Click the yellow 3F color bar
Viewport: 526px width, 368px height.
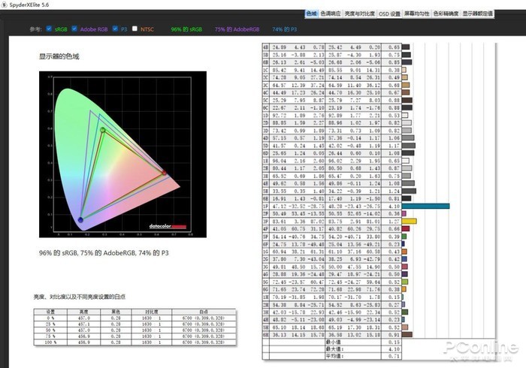[410, 222]
